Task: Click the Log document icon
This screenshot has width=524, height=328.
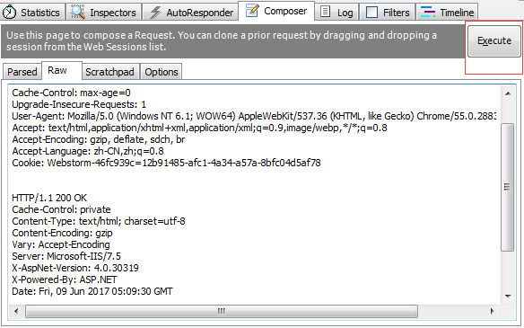Action: (x=325, y=12)
